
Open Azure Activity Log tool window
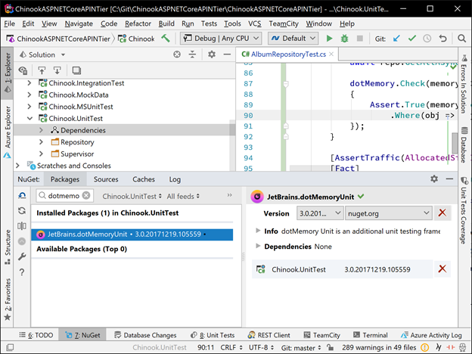tap(431, 335)
